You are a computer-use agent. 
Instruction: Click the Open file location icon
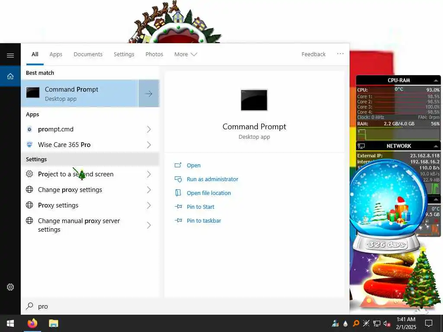[x=178, y=193]
